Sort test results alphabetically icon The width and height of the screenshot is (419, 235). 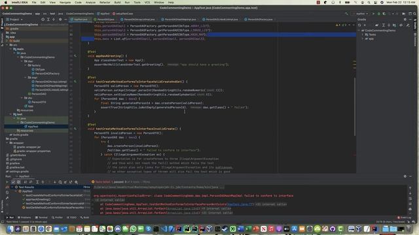[26, 182]
